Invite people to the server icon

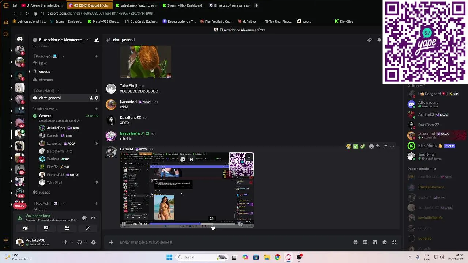tap(97, 40)
